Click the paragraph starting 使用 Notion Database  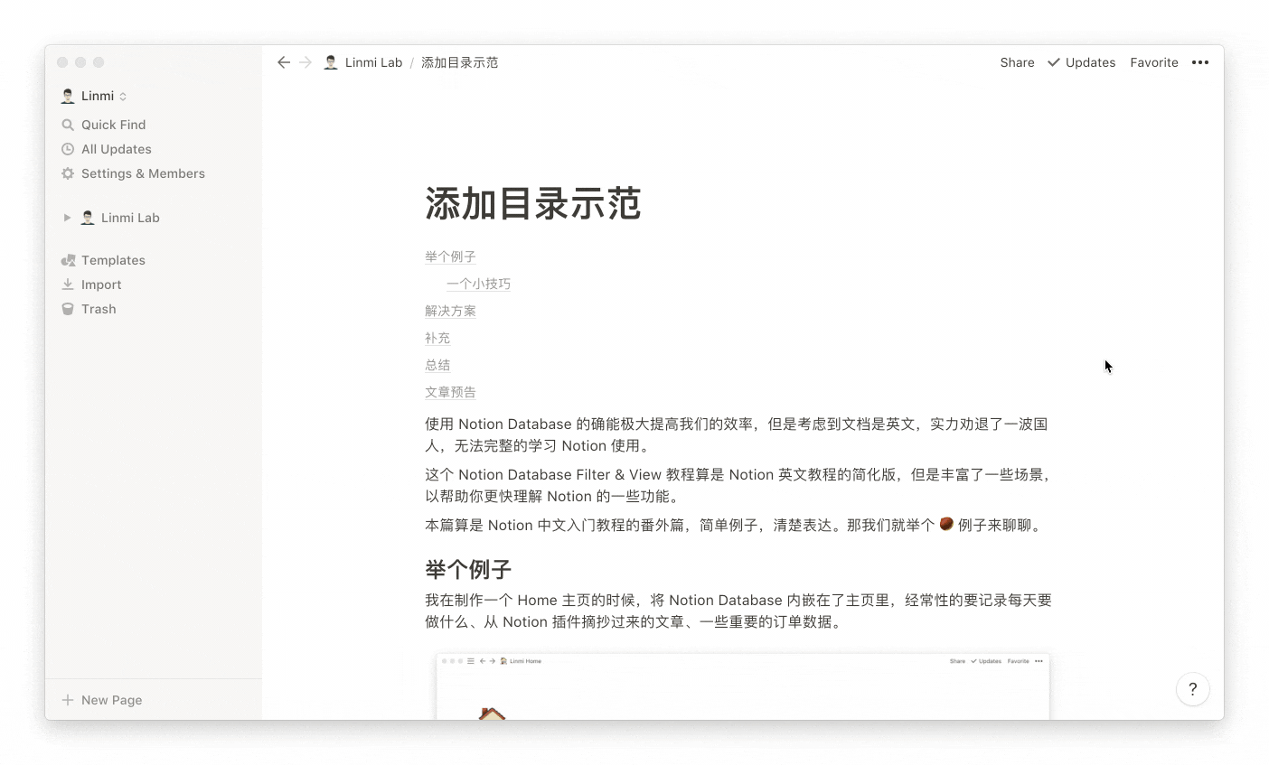click(738, 434)
